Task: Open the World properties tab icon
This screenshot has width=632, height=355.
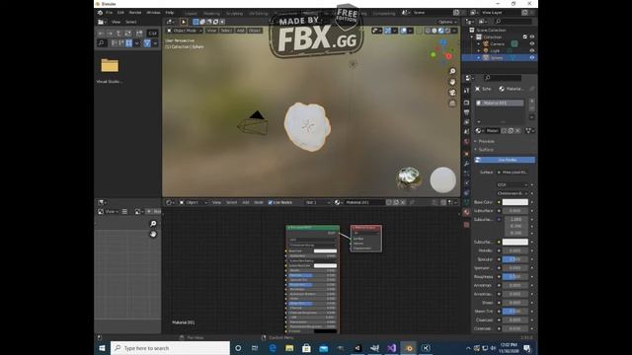Action: [467, 141]
